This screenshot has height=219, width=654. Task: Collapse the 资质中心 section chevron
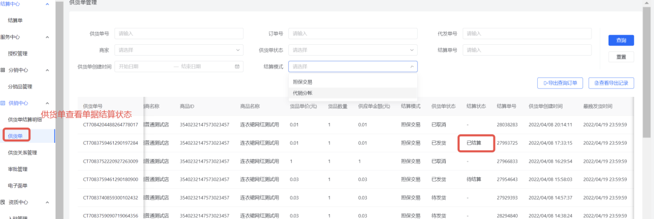click(x=47, y=202)
